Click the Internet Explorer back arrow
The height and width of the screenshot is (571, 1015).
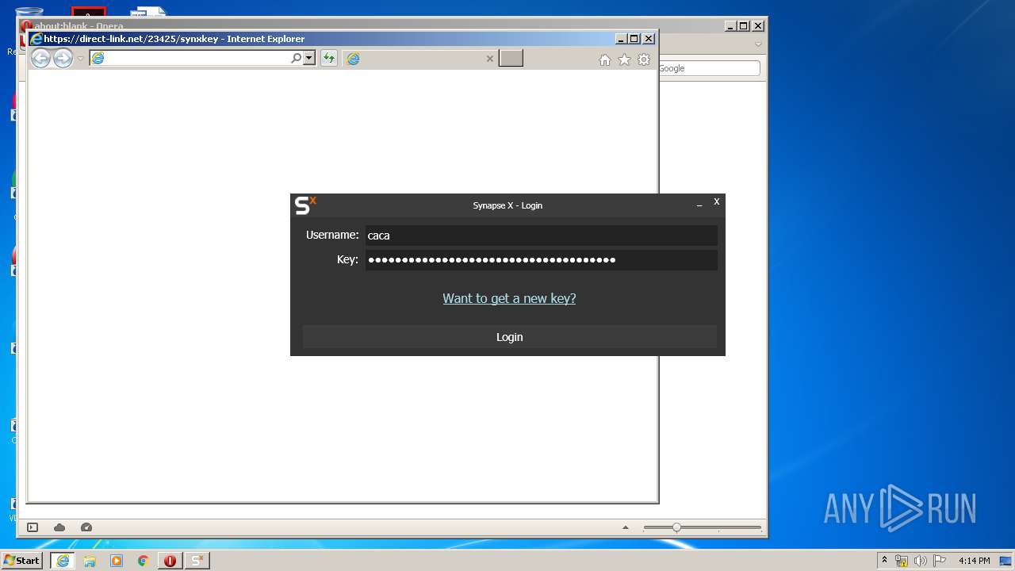40,58
